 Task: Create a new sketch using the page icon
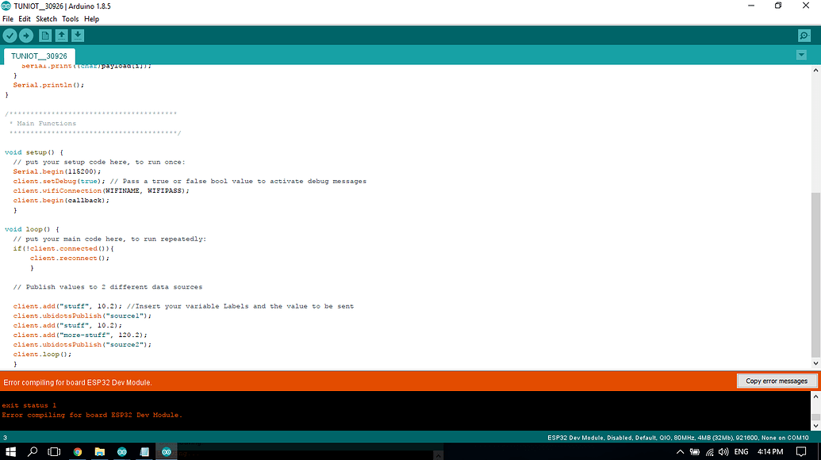(45, 36)
